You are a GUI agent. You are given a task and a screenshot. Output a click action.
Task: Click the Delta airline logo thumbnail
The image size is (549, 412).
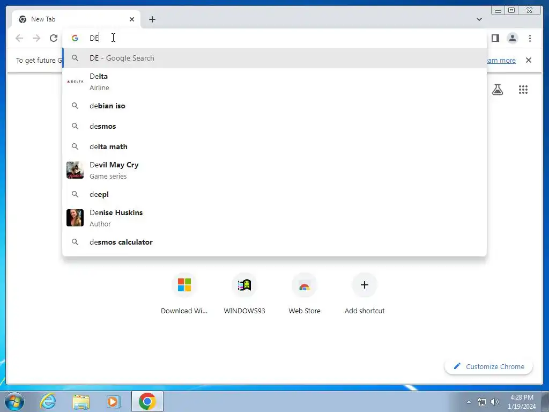(75, 82)
